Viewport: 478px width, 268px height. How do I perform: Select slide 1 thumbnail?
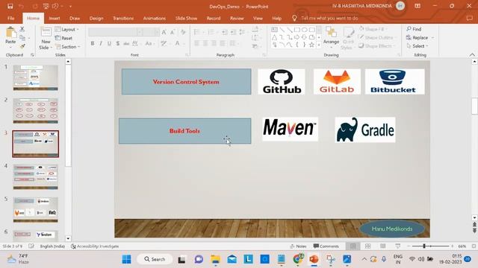(x=35, y=77)
